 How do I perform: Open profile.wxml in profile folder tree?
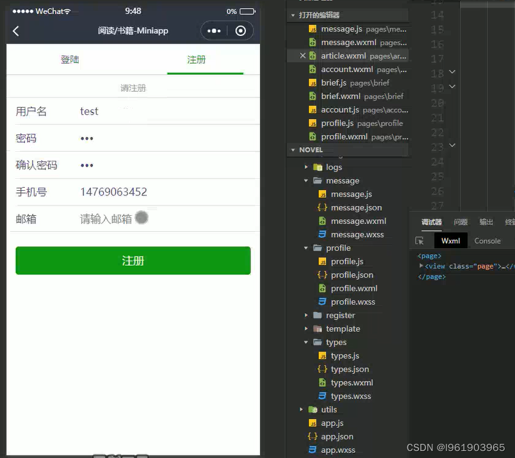click(x=348, y=288)
